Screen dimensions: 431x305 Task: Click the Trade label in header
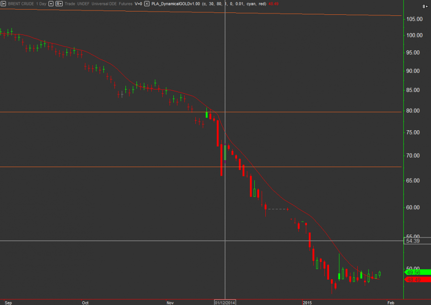pyautogui.click(x=70, y=3)
